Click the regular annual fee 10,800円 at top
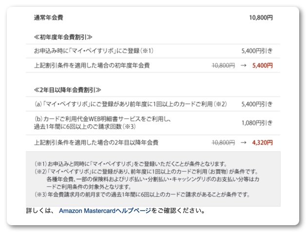 click(x=261, y=18)
